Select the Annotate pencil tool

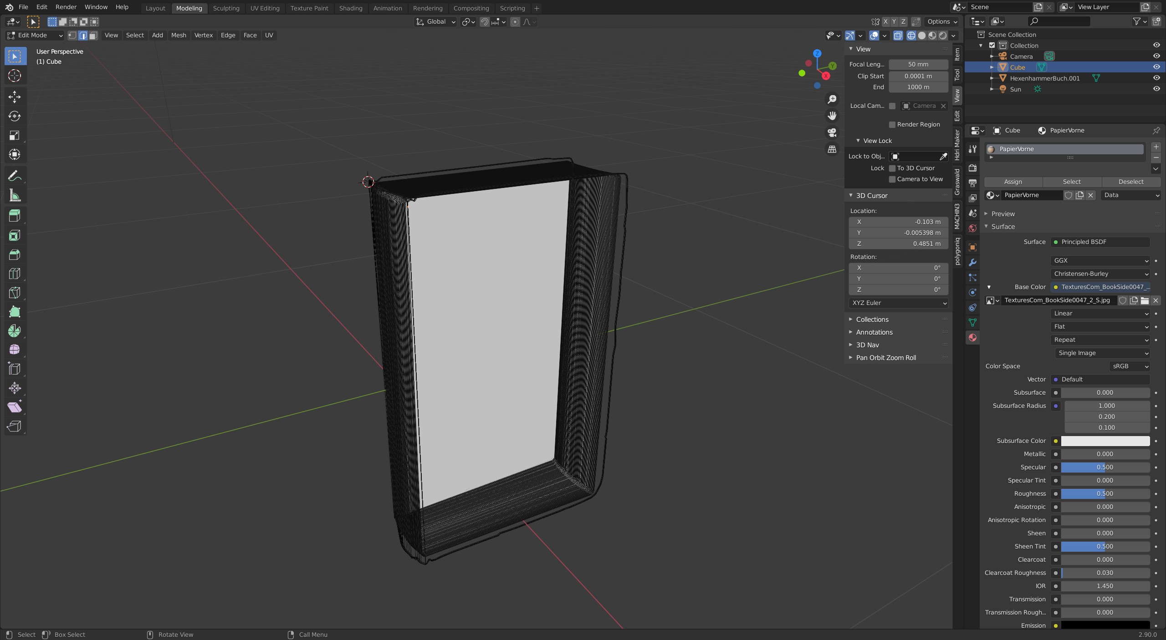15,176
